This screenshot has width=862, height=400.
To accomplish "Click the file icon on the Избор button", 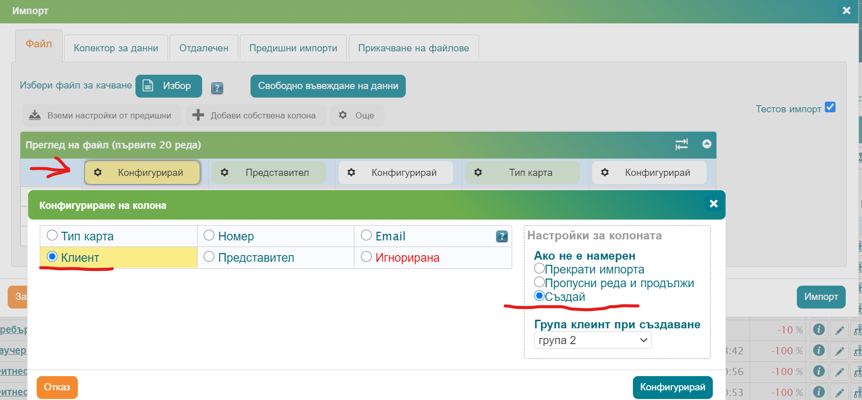I will pos(148,85).
